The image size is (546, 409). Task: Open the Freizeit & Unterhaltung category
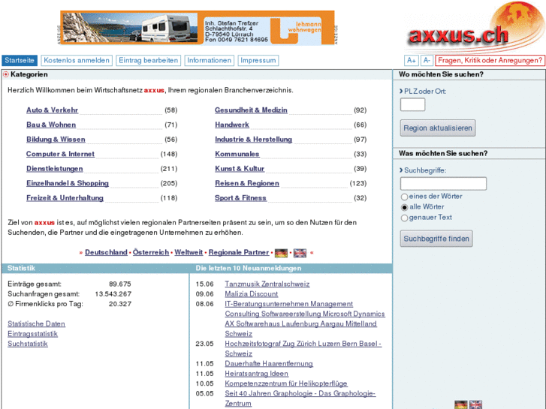click(x=65, y=197)
